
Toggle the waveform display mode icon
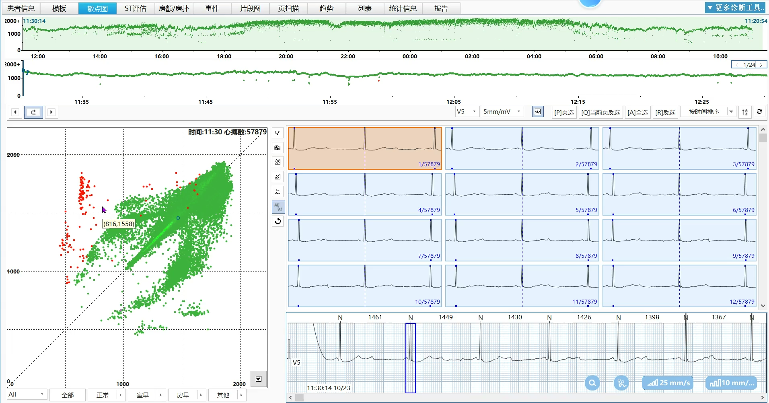click(538, 111)
